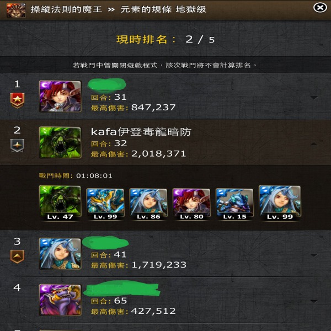Click the Lv. 80 red-haired girl card
331x331 pixels.
pyautogui.click(x=191, y=204)
